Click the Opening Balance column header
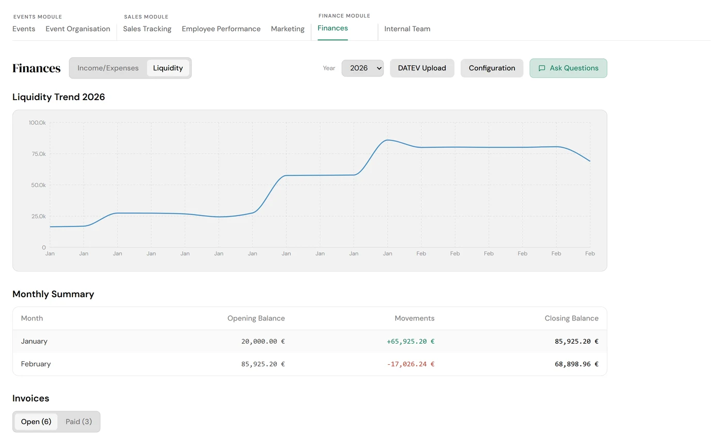 (x=256, y=318)
